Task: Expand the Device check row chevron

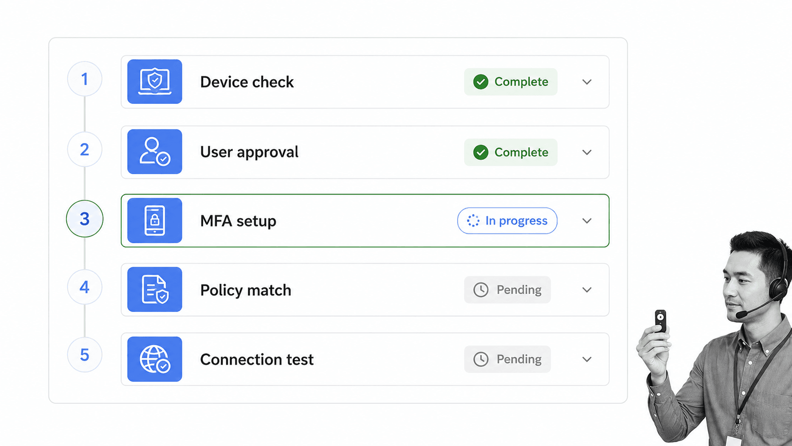Action: tap(587, 82)
